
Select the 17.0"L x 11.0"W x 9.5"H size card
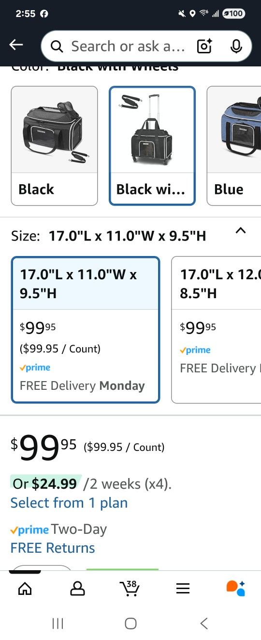[x=86, y=330]
